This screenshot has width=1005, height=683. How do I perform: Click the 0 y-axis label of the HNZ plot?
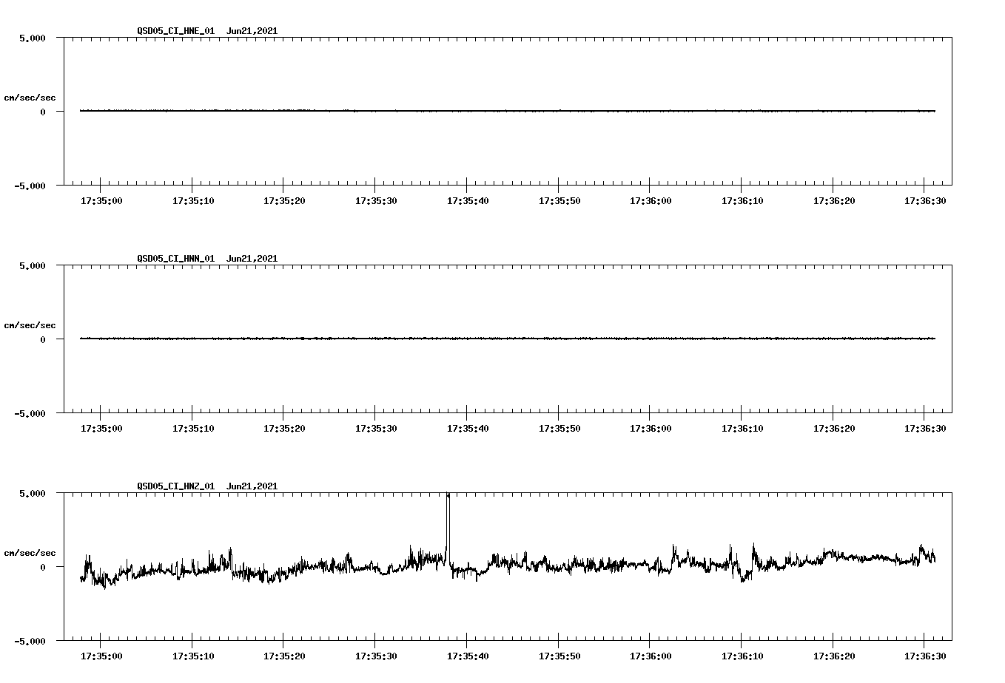coord(43,568)
